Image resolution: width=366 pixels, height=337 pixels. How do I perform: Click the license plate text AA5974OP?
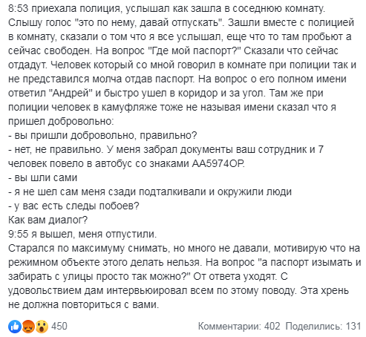click(218, 163)
